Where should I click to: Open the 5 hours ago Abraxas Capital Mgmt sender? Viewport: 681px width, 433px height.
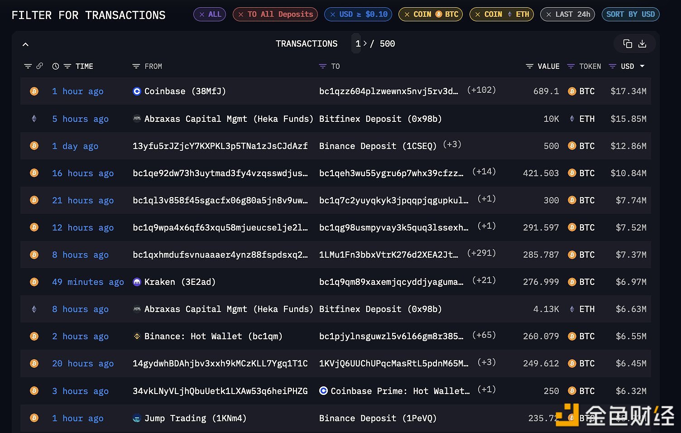pyautogui.click(x=229, y=119)
